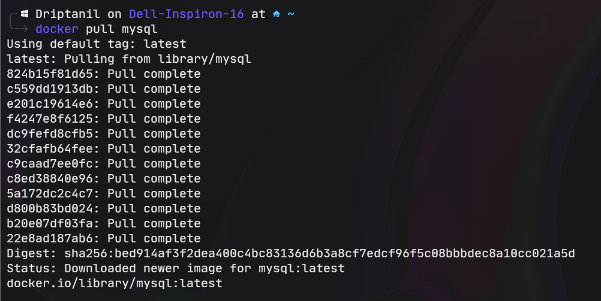Click the "pull mysql" command text
The height and width of the screenshot is (301, 601).
coord(122,29)
